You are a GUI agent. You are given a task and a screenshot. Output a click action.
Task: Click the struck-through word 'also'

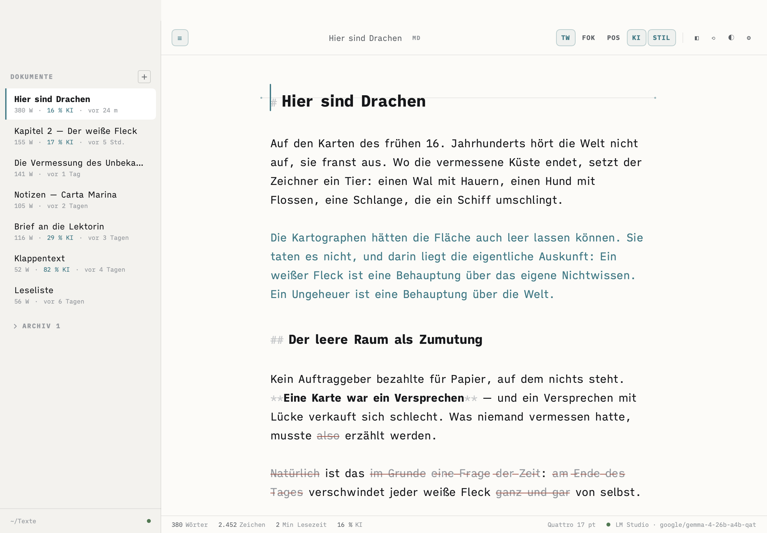coord(328,435)
